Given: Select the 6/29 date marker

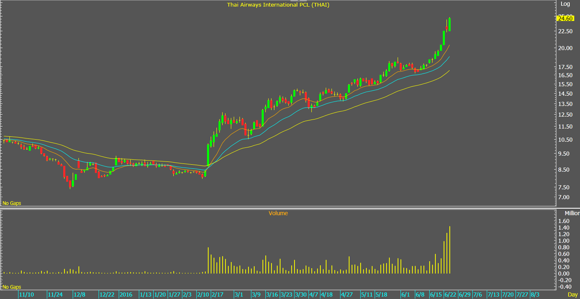Looking at the screenshot, I should 465,295.
